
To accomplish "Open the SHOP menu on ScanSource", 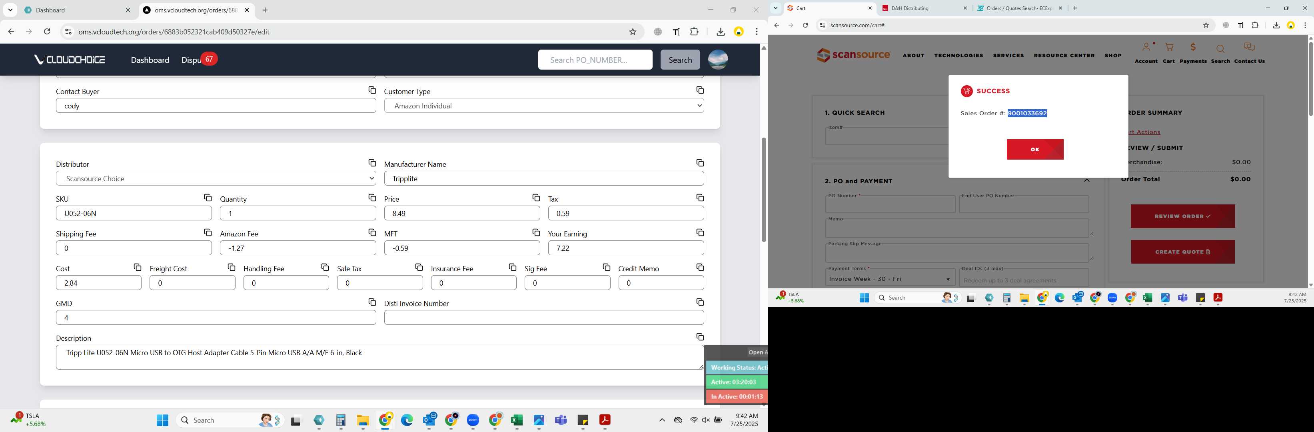I will point(1112,56).
